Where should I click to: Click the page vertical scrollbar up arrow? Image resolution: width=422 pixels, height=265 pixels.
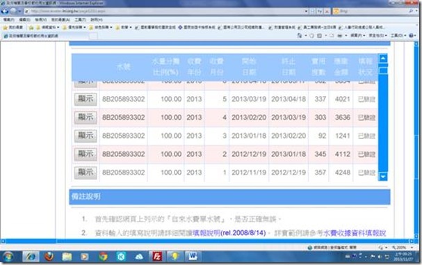coord(416,44)
